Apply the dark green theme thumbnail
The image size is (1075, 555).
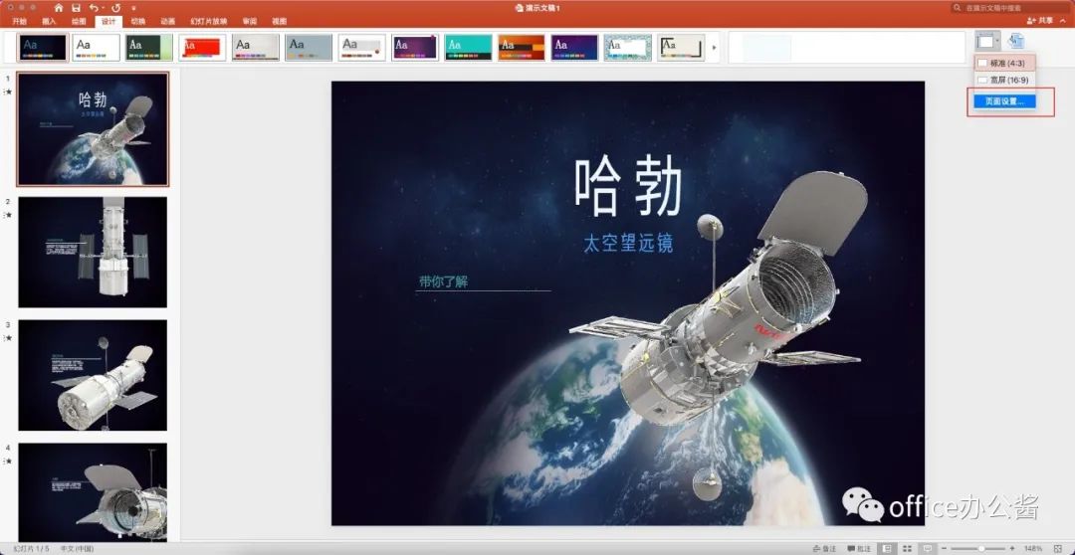point(148,48)
